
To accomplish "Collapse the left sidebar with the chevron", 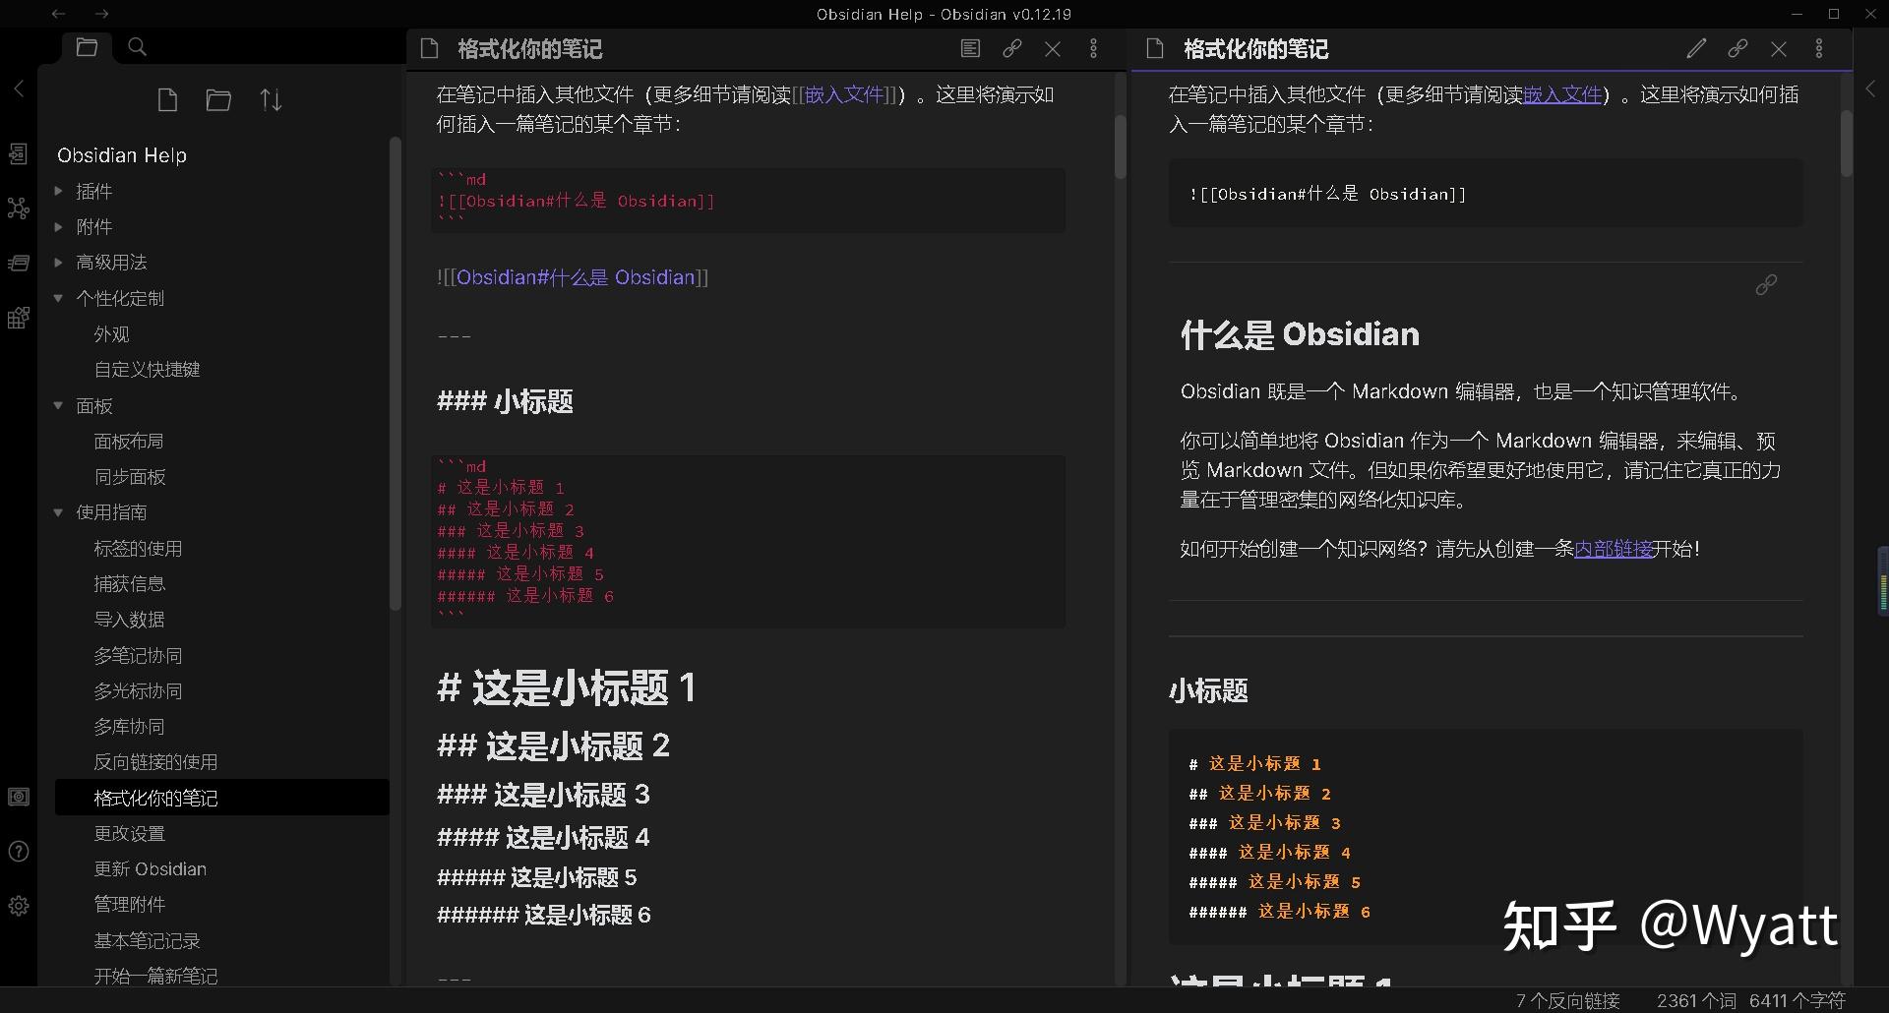I will 18,89.
